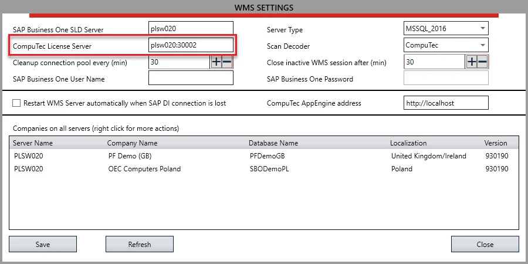The height and width of the screenshot is (264, 528).
Task: Click the Close button
Action: click(485, 245)
